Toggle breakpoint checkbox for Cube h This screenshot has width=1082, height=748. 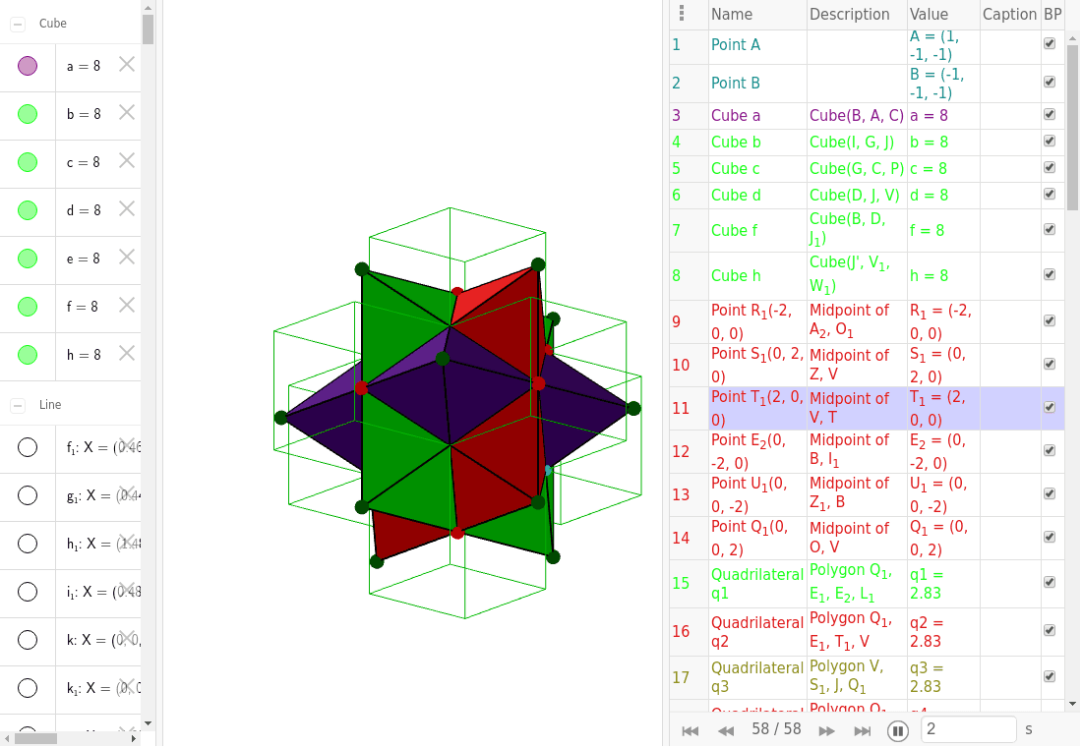[1050, 274]
